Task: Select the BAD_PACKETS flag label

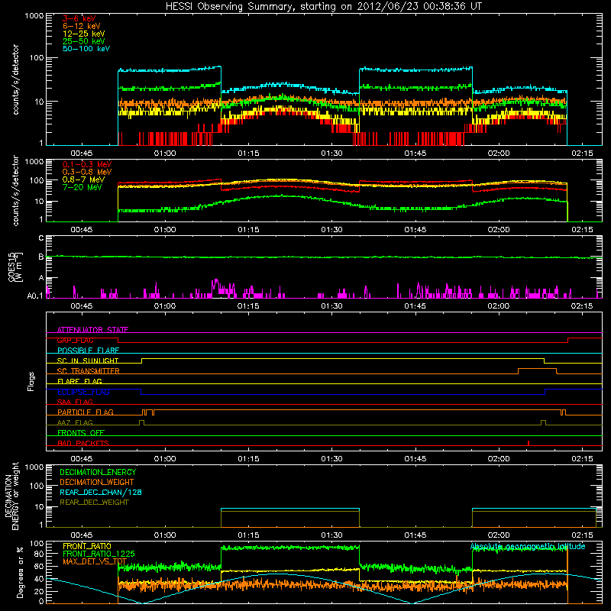Action: click(83, 443)
